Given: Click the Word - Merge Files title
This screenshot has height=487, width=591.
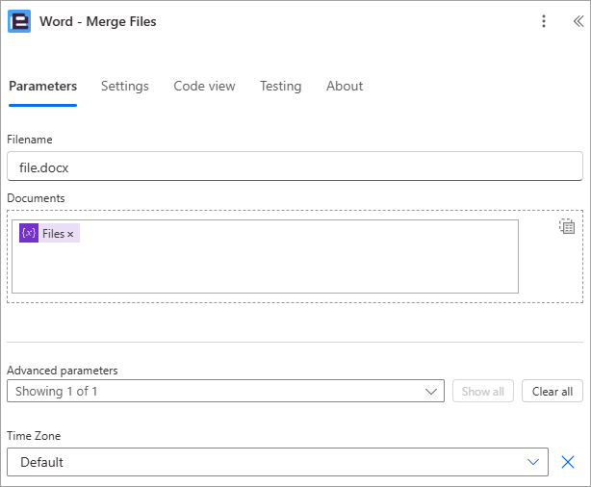Looking at the screenshot, I should tap(98, 21).
